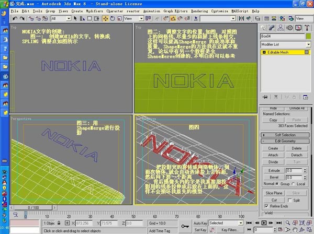Image resolution: width=314 pixels, height=234 pixels.
Task: Toggle Set Key mode
Action: (x=200, y=230)
